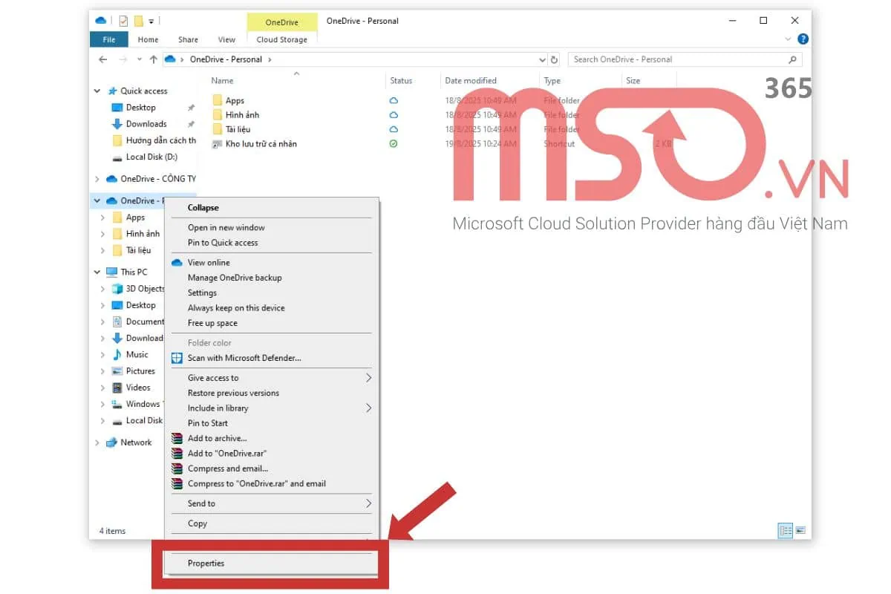Choose Pin to Start
Screen dimensions: 891x594
272,423
